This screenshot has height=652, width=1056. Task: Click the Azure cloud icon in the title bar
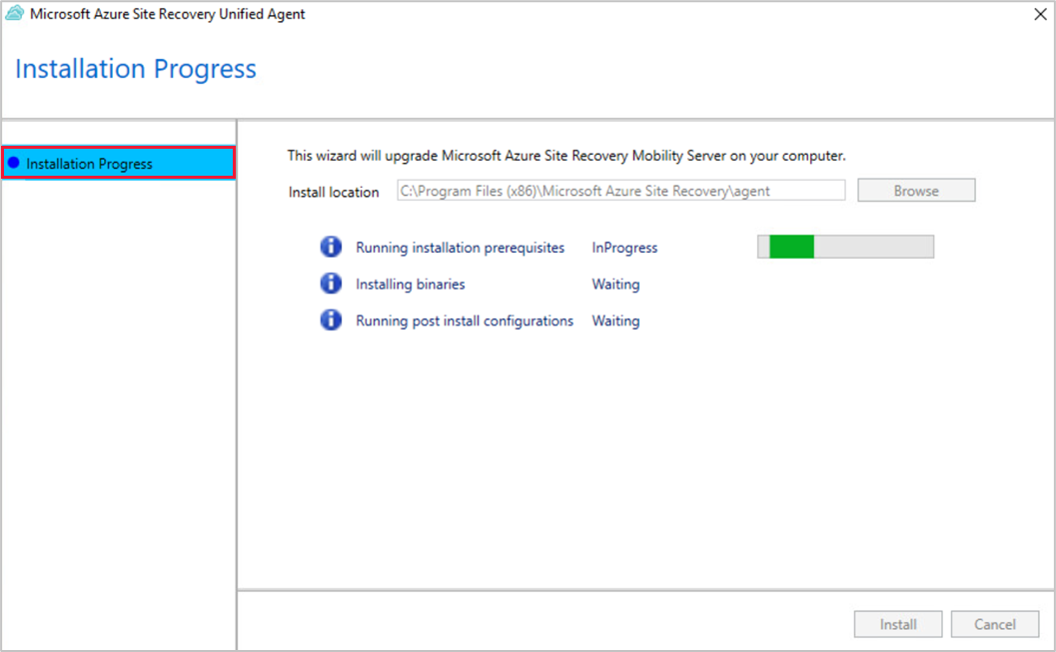[x=14, y=14]
